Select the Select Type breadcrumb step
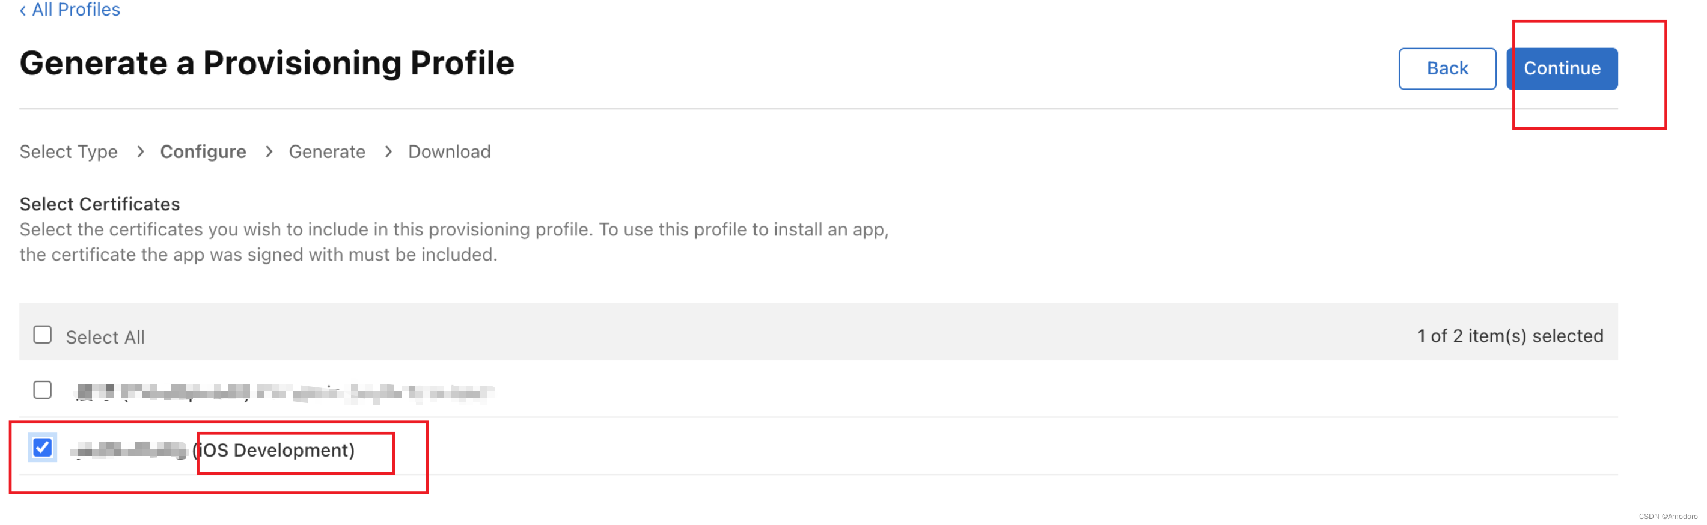Image resolution: width=1707 pixels, height=525 pixels. 69,151
